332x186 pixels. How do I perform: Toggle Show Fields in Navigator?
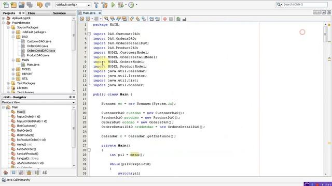13,173
